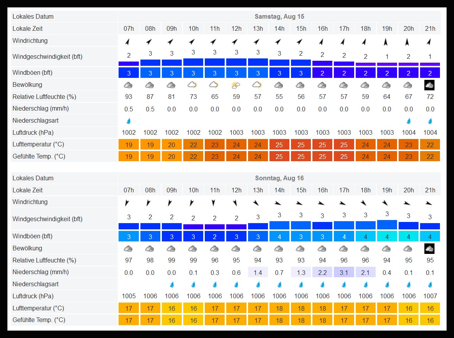This screenshot has height=338, width=454.
Task: Click Sunday's 19h wind speed bar
Action: (387, 225)
